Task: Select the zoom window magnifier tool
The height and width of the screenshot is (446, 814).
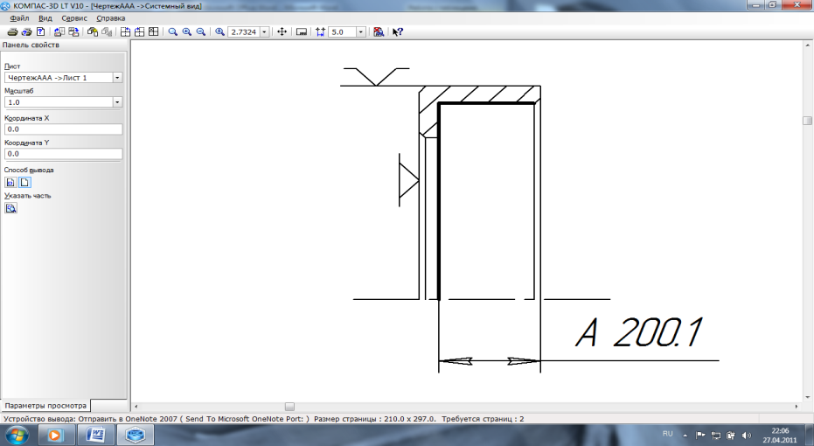Action: [x=173, y=32]
